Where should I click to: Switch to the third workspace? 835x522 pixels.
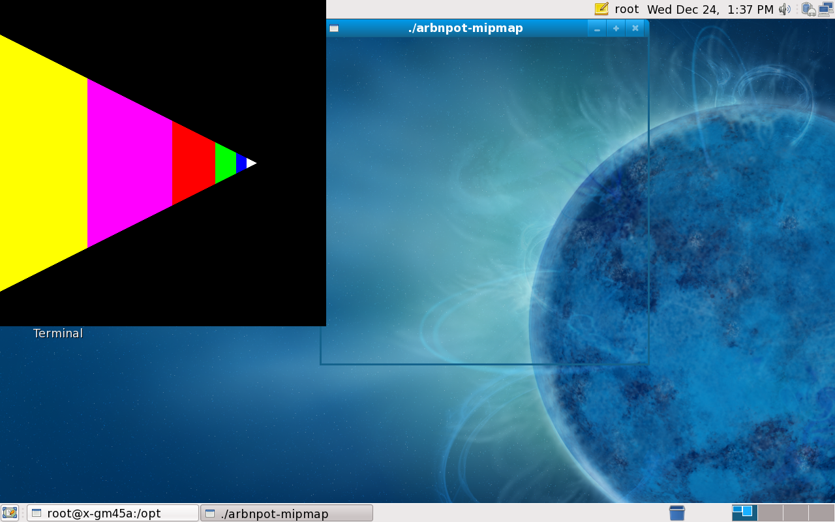(795, 513)
